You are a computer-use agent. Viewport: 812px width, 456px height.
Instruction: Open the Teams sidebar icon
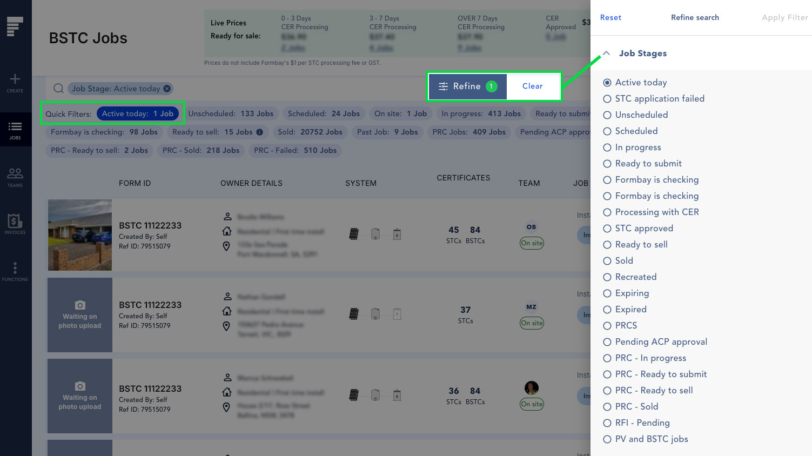(15, 174)
